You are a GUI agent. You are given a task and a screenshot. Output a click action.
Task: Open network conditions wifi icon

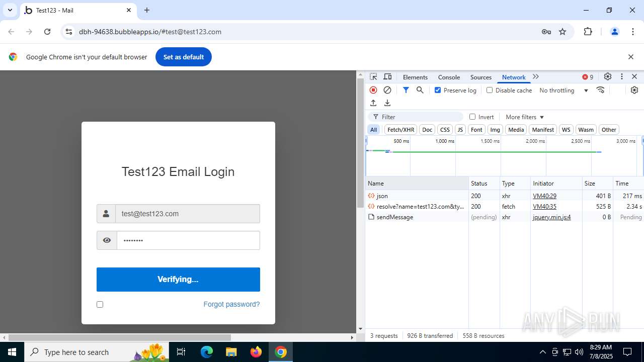(601, 90)
